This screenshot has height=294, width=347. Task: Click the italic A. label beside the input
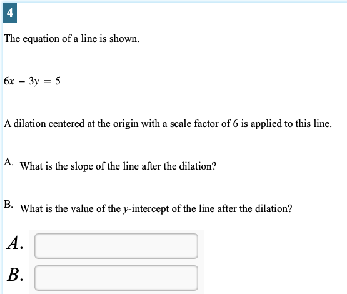pyautogui.click(x=15, y=243)
